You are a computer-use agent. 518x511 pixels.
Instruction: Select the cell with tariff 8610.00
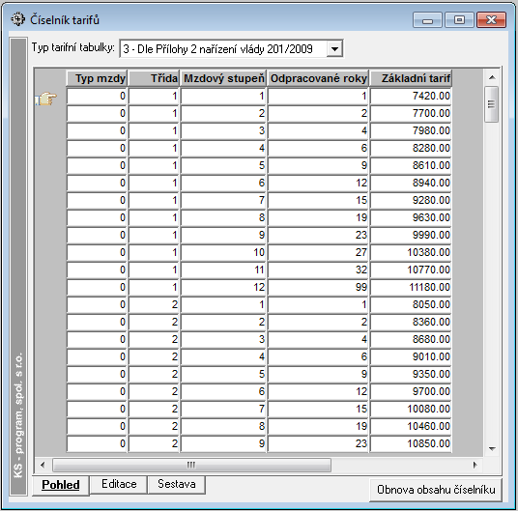pos(411,166)
